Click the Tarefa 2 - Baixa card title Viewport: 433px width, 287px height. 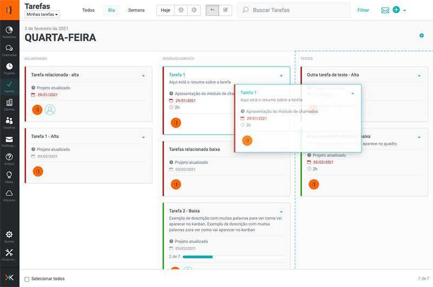click(x=184, y=211)
